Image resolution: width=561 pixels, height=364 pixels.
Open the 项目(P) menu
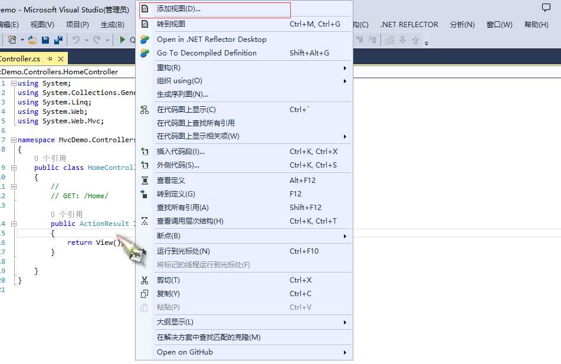pos(77,25)
